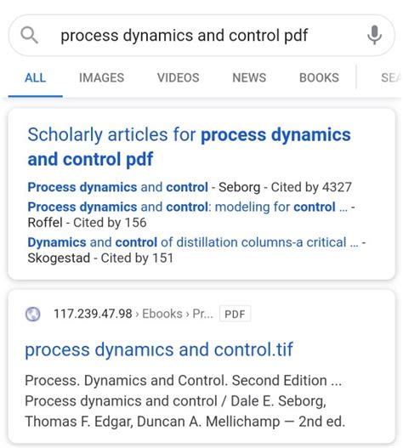Viewport: 403px width, 448px height.
Task: Activate the microphone voice search icon
Action: tap(374, 35)
